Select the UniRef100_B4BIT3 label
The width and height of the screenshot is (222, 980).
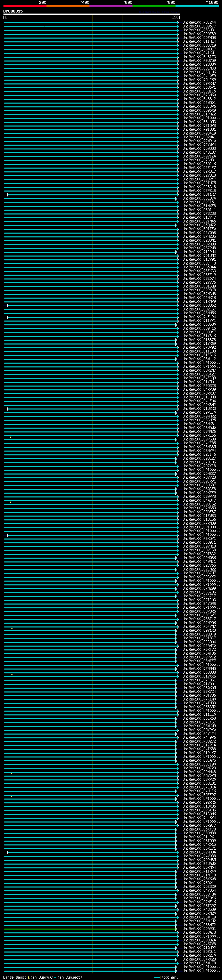[199, 57]
